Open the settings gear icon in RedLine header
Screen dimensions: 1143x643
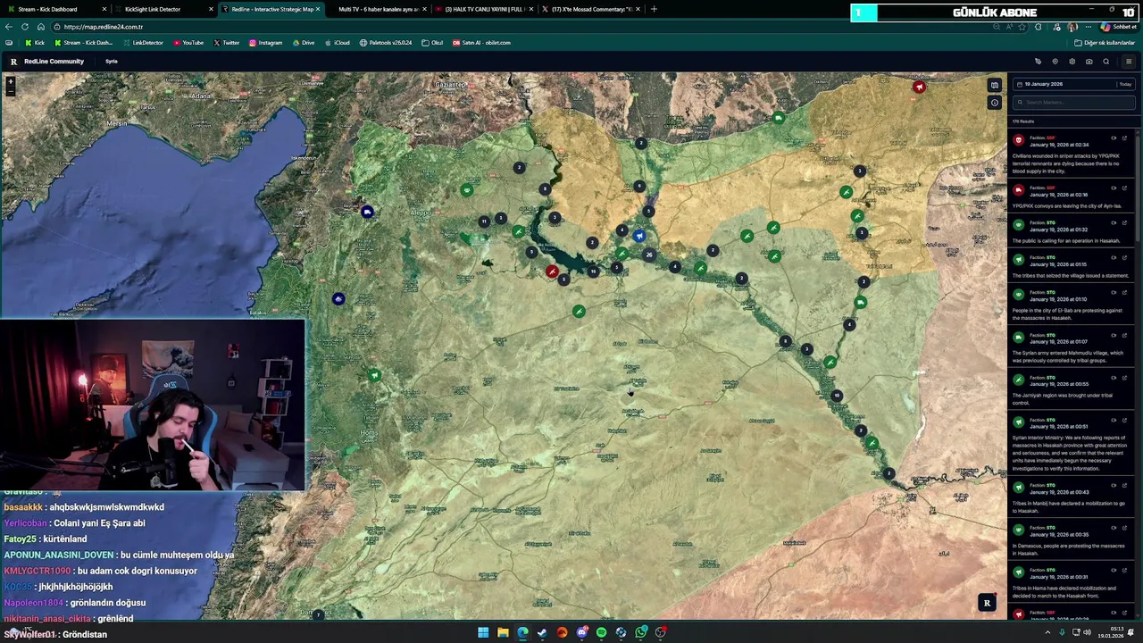(1072, 62)
